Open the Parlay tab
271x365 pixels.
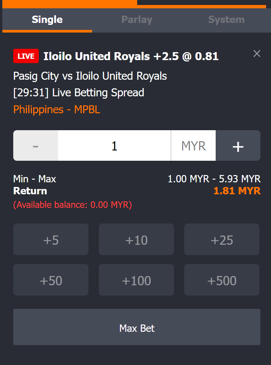click(137, 20)
